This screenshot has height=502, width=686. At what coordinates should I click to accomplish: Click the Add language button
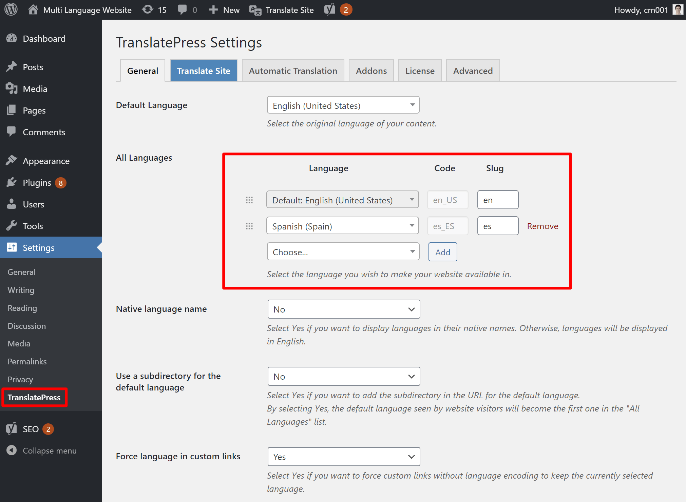tap(442, 252)
